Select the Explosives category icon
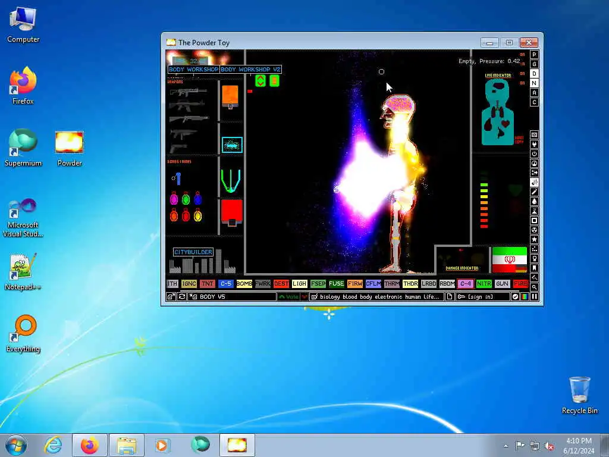The width and height of the screenshot is (609, 457). tap(534, 182)
